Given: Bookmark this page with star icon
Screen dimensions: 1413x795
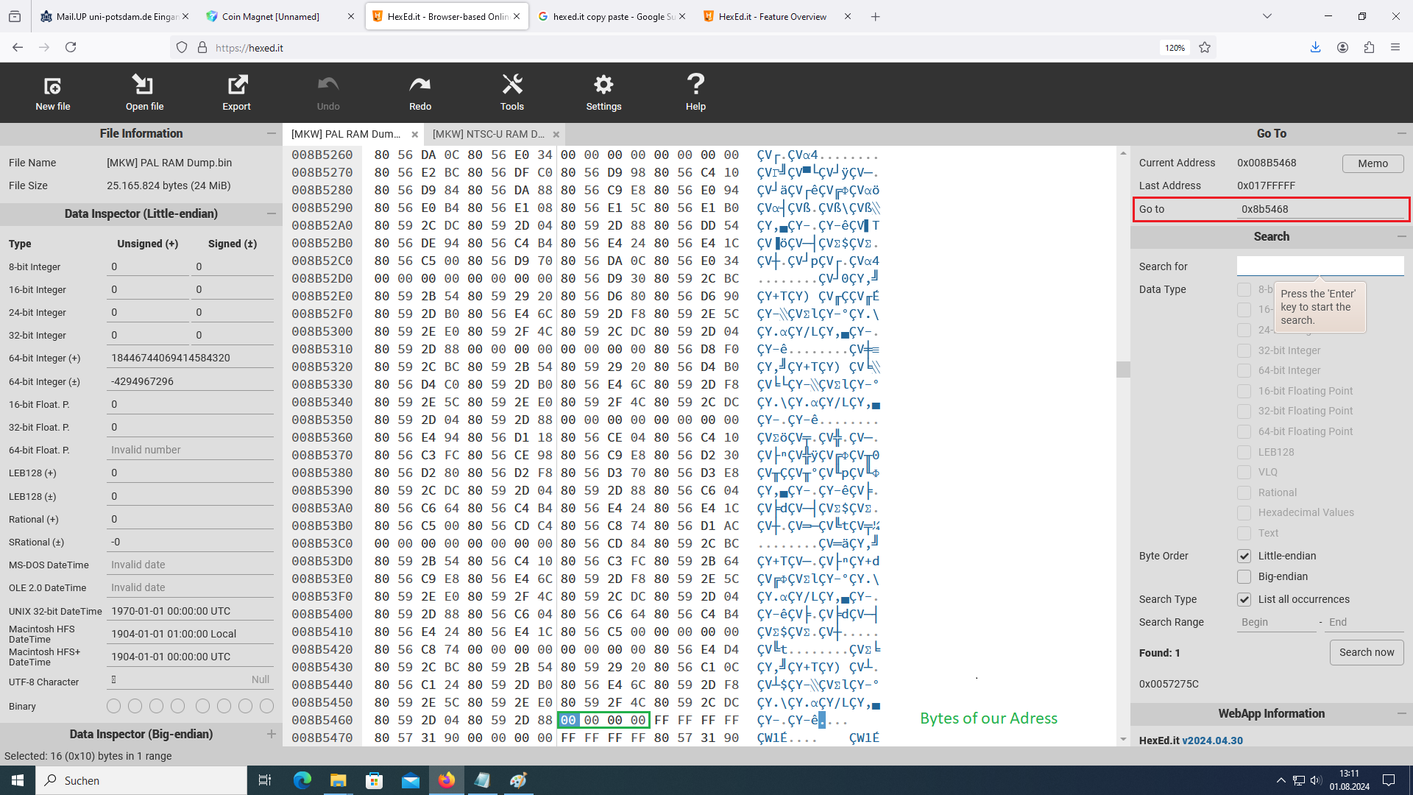Looking at the screenshot, I should (x=1205, y=47).
